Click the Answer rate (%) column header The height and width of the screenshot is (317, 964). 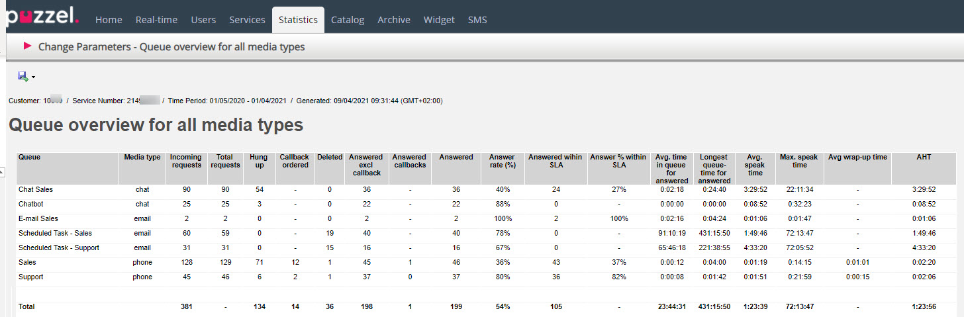point(502,161)
